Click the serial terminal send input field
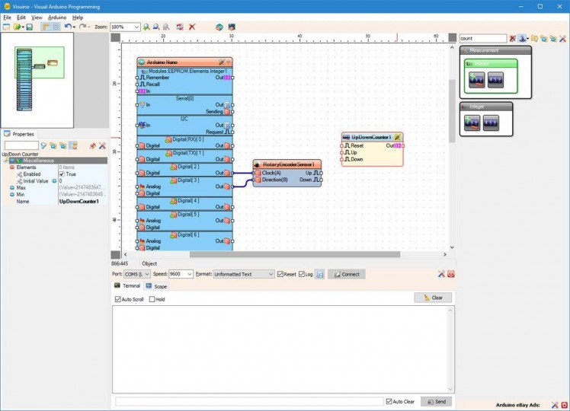570x411 pixels. click(x=248, y=401)
